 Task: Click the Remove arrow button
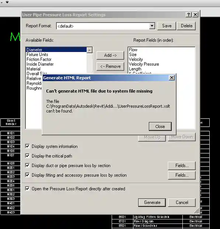point(110,66)
